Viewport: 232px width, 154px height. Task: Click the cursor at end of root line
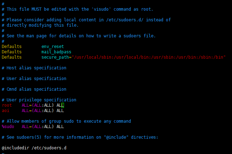(63, 105)
